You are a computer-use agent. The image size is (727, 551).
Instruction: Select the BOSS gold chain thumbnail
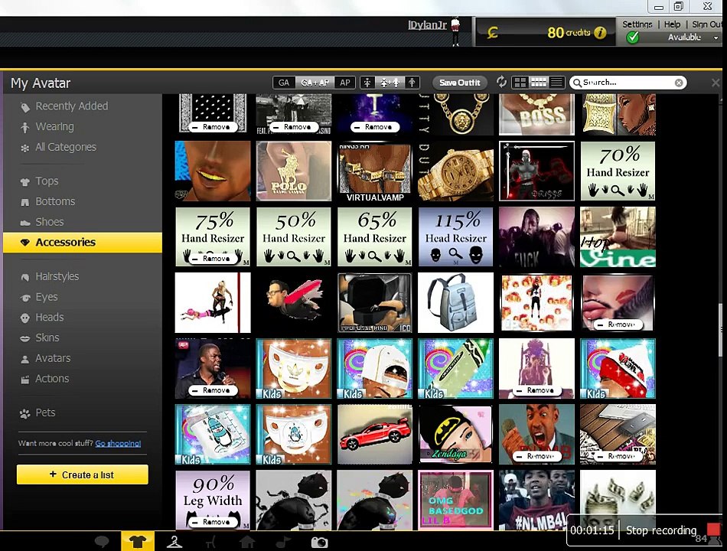coord(536,114)
